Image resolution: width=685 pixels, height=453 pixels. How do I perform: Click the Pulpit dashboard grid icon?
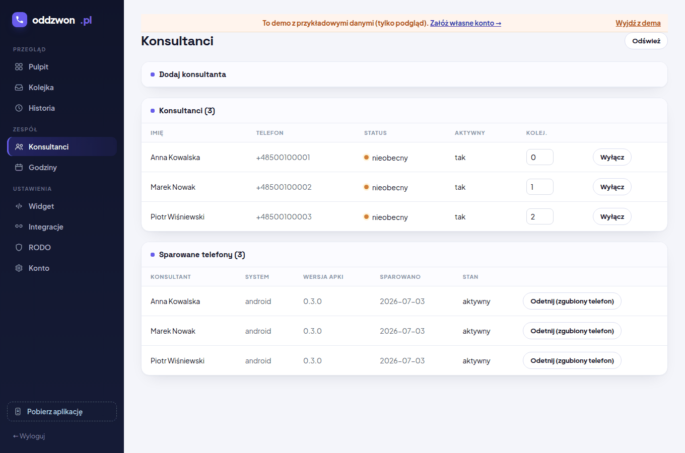[x=19, y=67]
